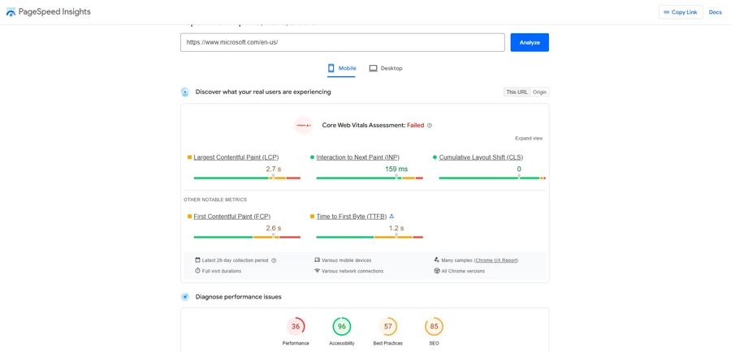Select the Origin toggle
This screenshot has width=731, height=352.
click(x=539, y=92)
